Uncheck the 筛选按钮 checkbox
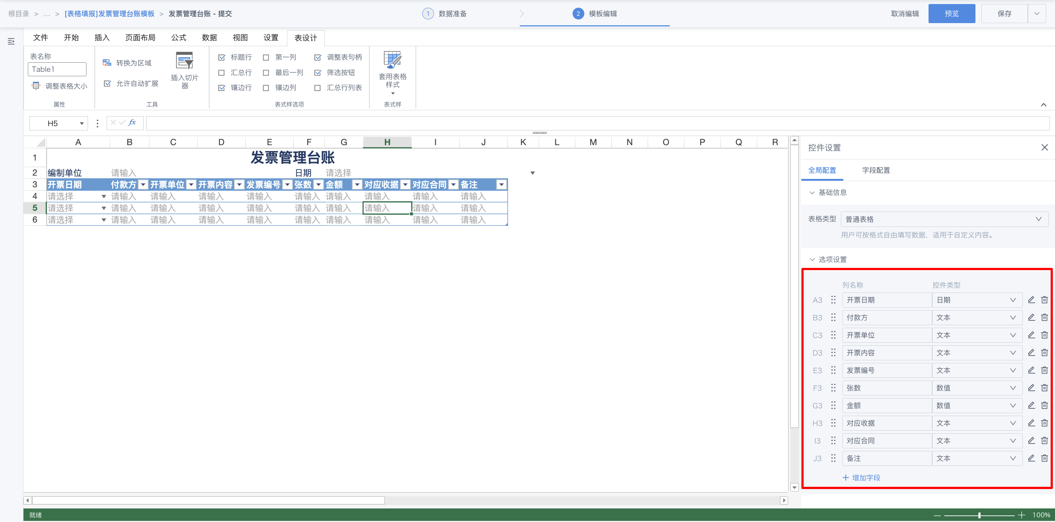The width and height of the screenshot is (1055, 522). pos(318,73)
